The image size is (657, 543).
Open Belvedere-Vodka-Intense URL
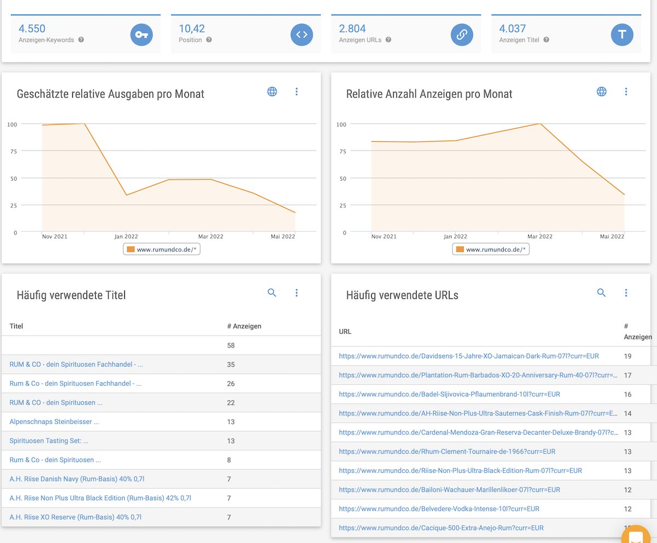[x=439, y=509]
